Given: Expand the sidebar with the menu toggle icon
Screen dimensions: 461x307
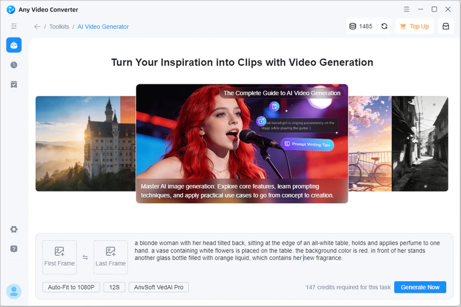Looking at the screenshot, I should [x=14, y=26].
